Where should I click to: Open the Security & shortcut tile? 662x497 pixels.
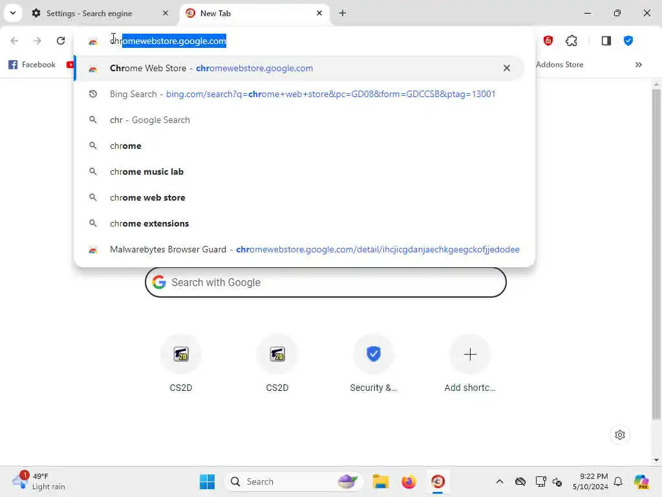(374, 364)
